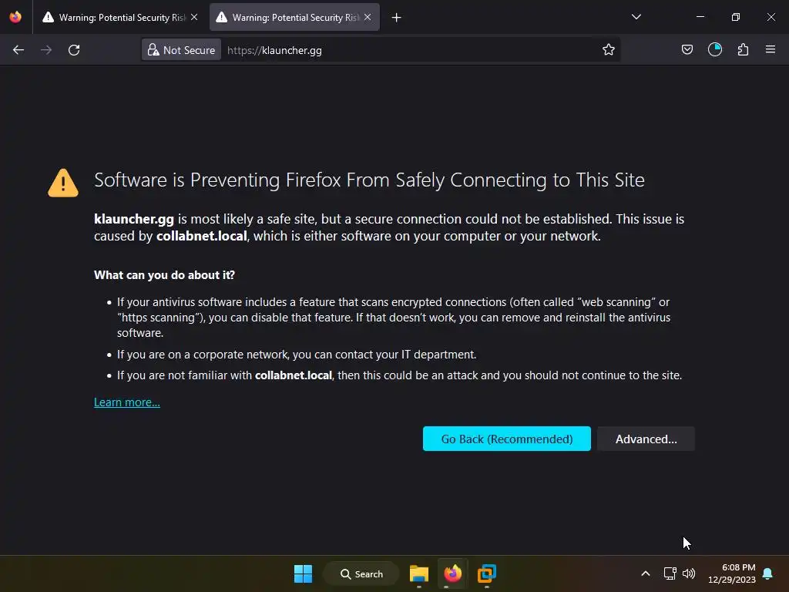Open the network status tray icon
Screen dimensions: 789x592
pos(670,573)
